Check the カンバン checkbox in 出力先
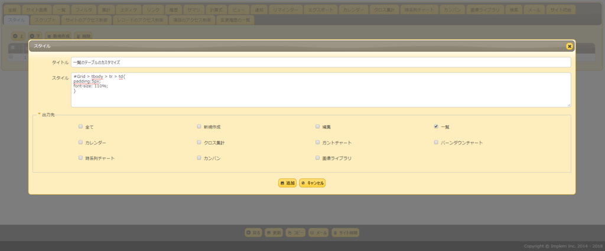The width and height of the screenshot is (605, 251). coord(199,158)
